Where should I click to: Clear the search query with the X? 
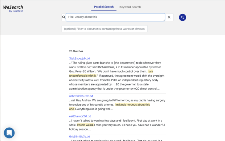pyautogui.click(x=169, y=17)
